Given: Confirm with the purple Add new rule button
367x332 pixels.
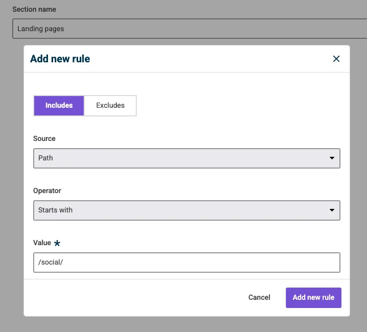Looking at the screenshot, I should tap(313, 298).
